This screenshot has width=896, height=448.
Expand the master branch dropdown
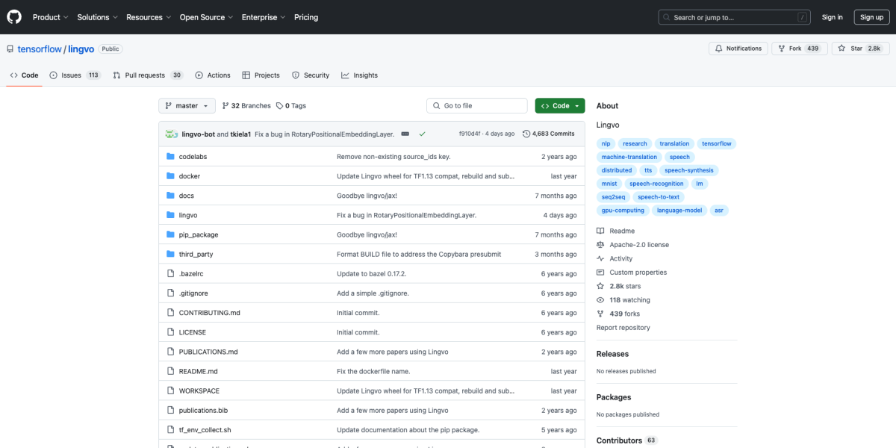187,106
